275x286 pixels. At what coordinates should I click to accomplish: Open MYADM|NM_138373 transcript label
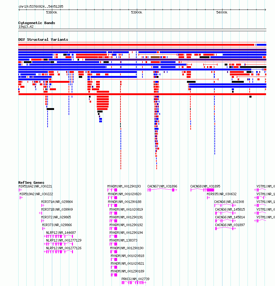[123, 240]
